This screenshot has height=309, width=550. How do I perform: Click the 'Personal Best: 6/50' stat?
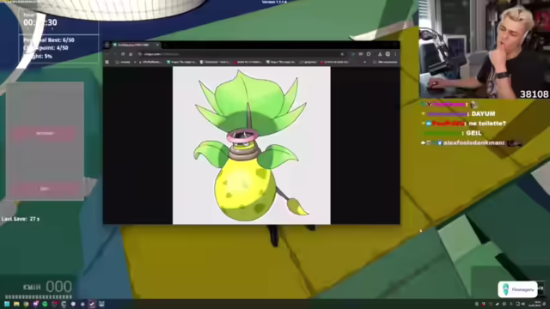coord(49,40)
